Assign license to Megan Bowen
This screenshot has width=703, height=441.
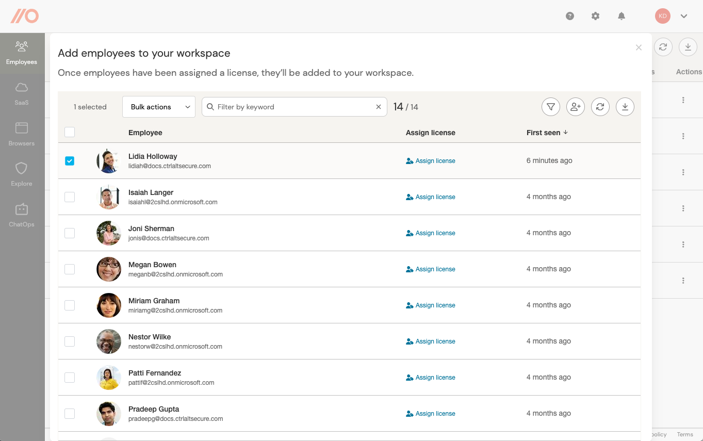pos(431,269)
